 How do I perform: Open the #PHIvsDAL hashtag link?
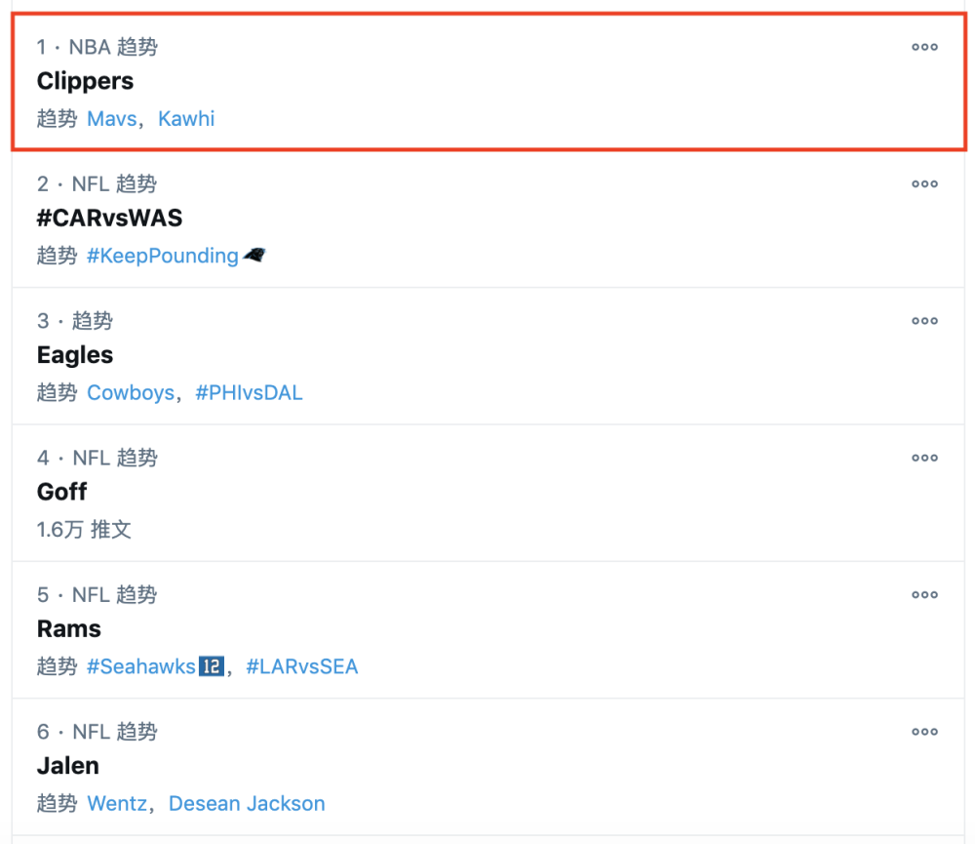pos(249,393)
